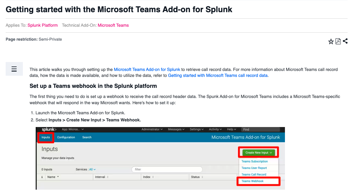355x195 pixels.
Task: Follow the Splunk Platform link
Action: coord(42,25)
